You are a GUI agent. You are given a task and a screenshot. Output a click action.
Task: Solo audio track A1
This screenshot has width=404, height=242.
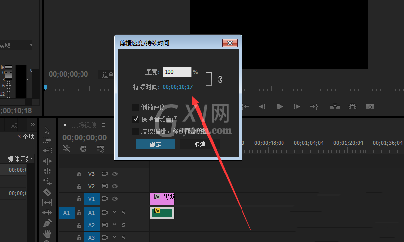tap(123, 213)
